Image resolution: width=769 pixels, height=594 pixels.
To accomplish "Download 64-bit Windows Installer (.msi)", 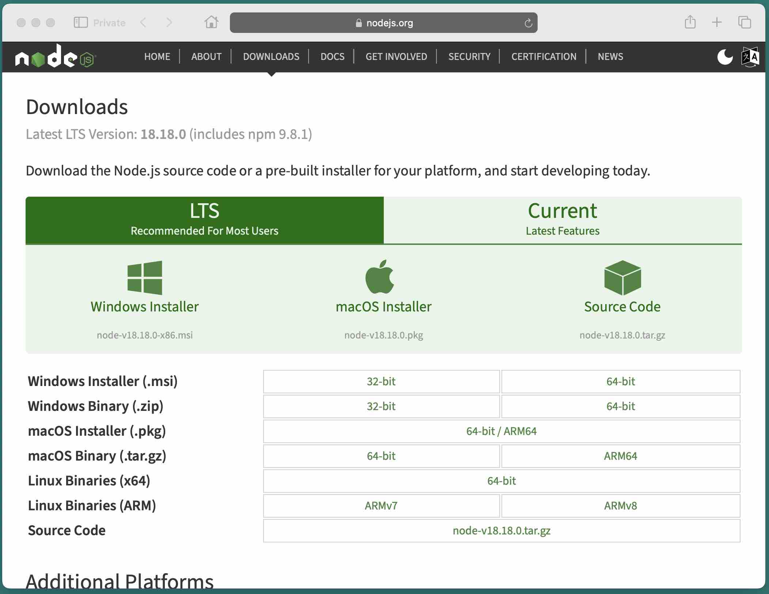I will click(x=621, y=382).
